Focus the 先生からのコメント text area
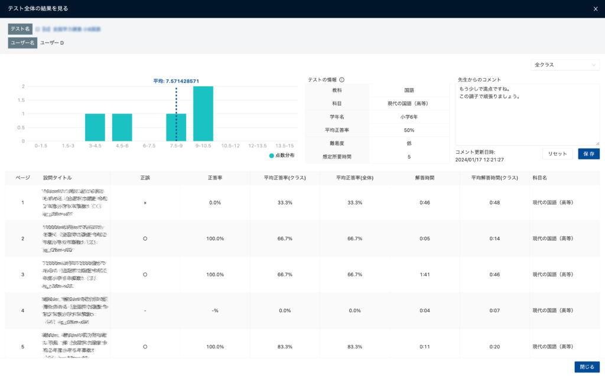This screenshot has height=376, width=605. (527, 114)
